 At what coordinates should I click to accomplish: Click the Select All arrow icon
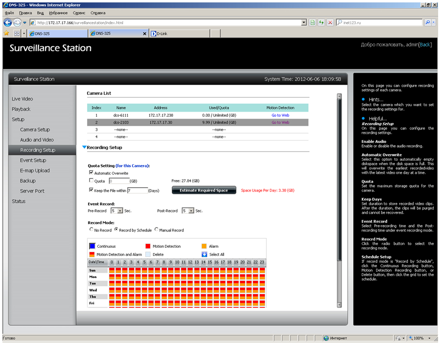tap(204, 255)
